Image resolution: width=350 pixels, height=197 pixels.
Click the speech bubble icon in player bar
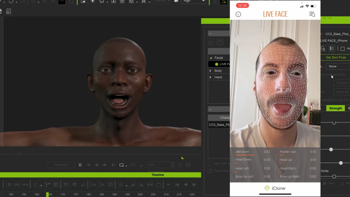tap(133, 165)
